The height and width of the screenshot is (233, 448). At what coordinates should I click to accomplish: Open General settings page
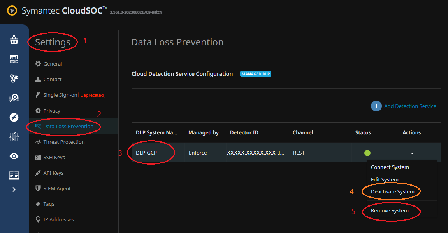click(x=53, y=64)
